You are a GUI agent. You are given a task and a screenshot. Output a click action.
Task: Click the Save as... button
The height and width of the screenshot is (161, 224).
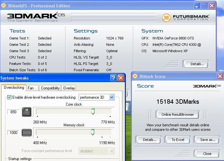tap(207, 140)
